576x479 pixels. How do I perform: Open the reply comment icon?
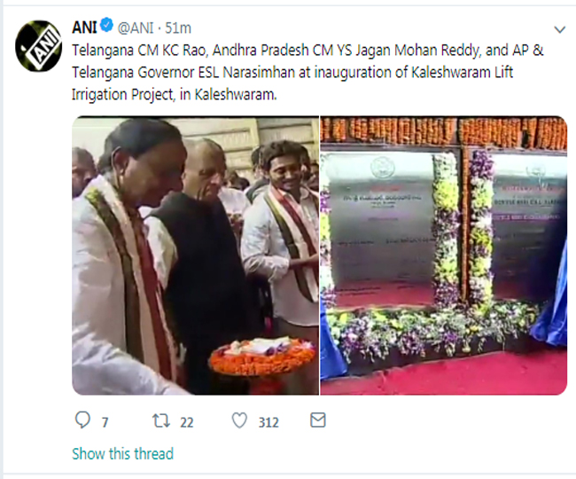82,420
